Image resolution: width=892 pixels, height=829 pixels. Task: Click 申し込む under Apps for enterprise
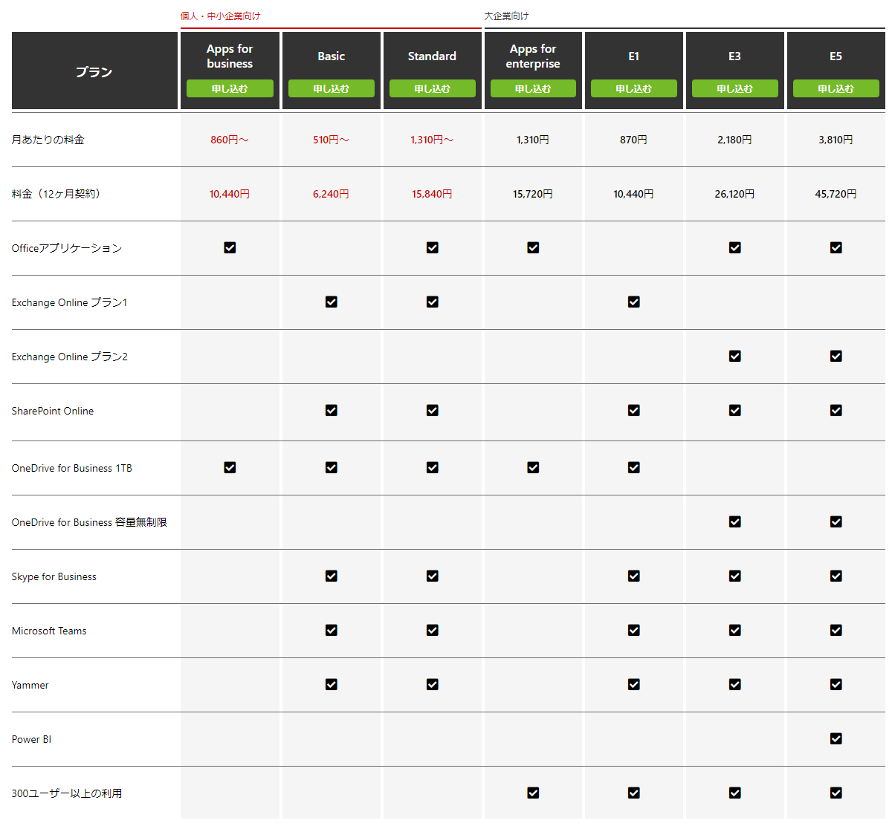click(533, 88)
